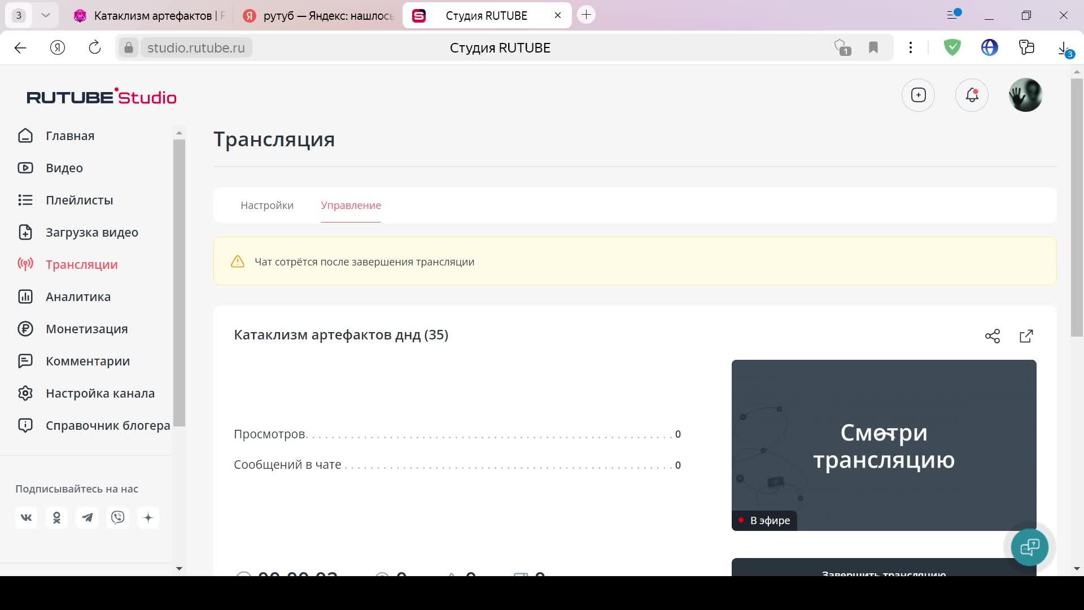Image resolution: width=1084 pixels, height=610 pixels.
Task: Open Монетизация in the sidebar
Action: click(x=86, y=329)
